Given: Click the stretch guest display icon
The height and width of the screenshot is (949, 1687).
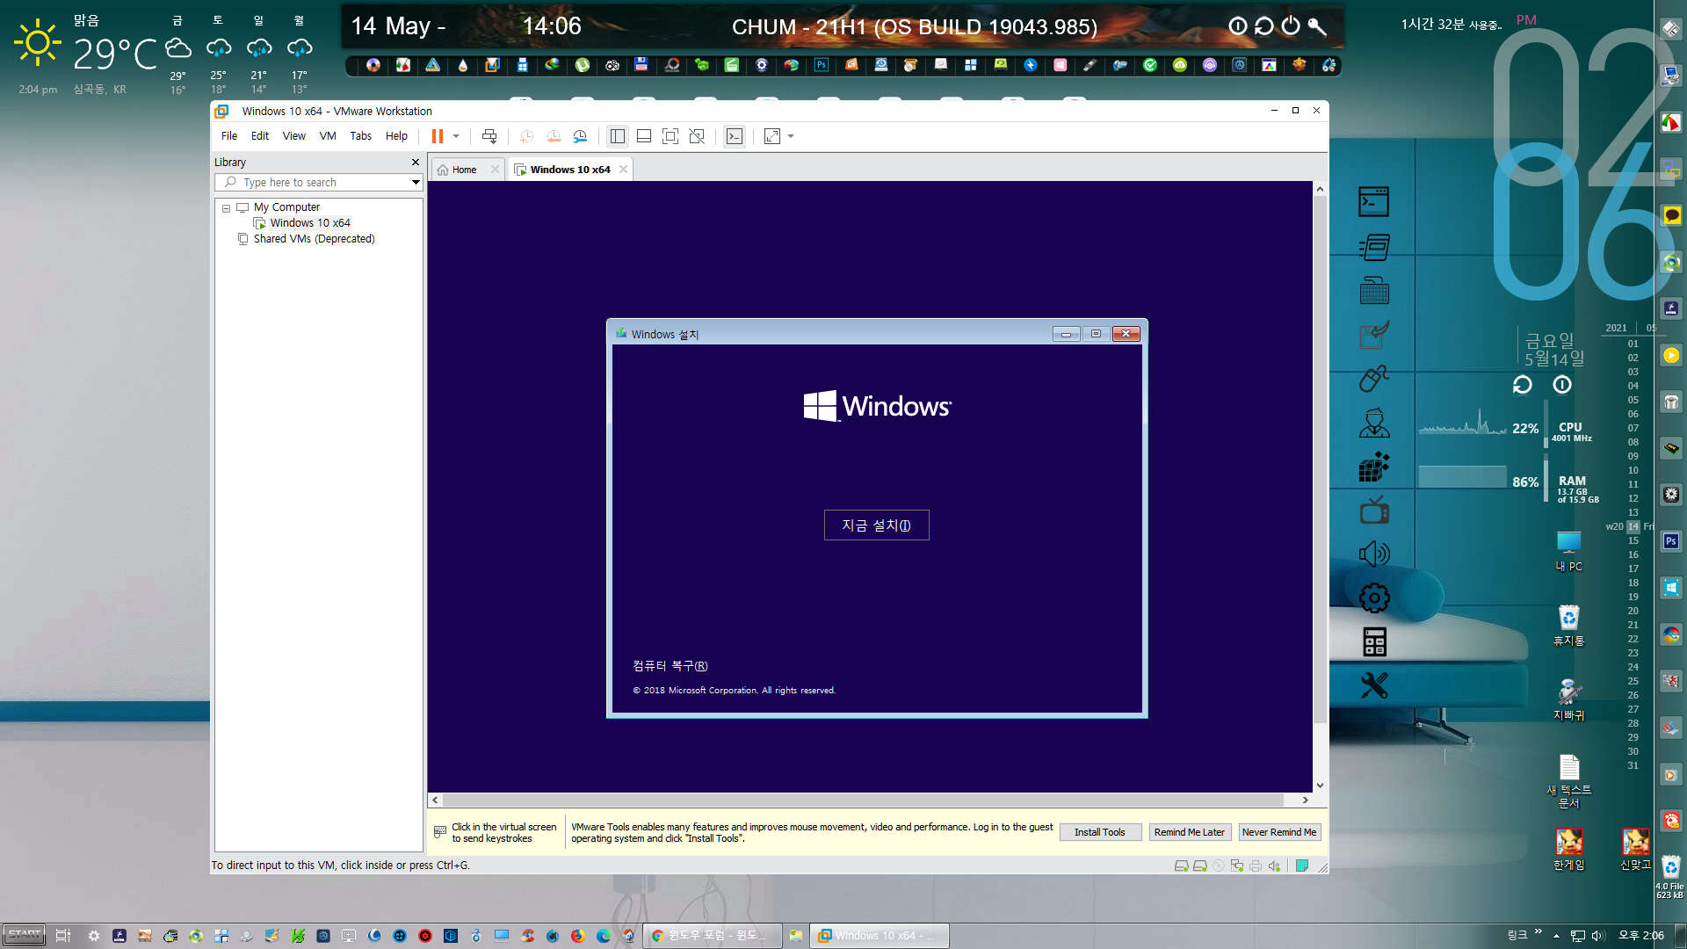Looking at the screenshot, I should 772,136.
